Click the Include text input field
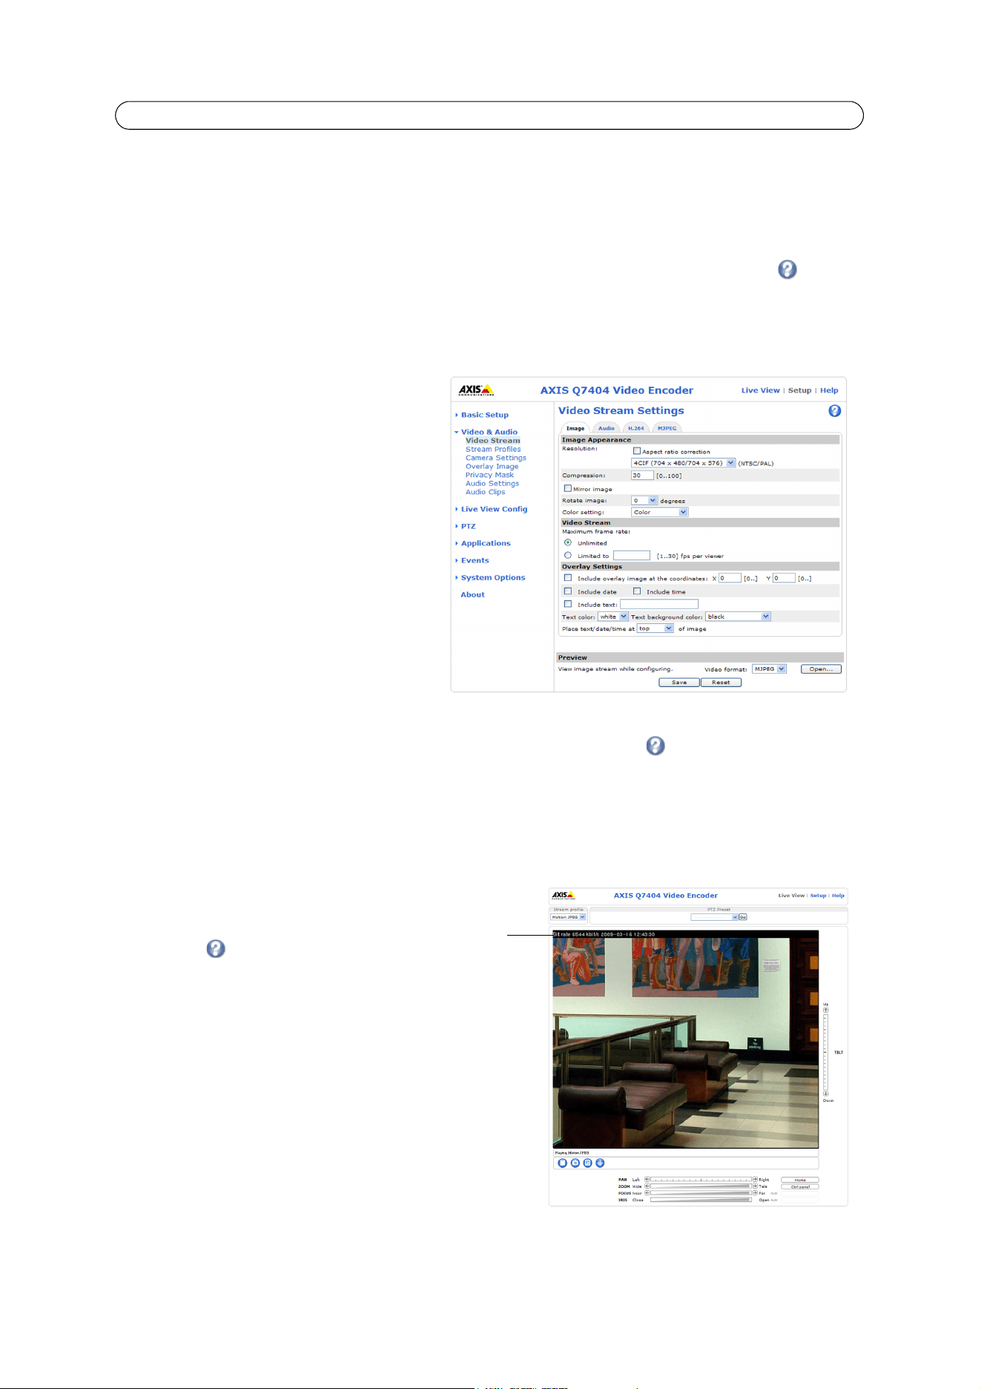Viewport: 981px width, 1389px height. (x=659, y=604)
